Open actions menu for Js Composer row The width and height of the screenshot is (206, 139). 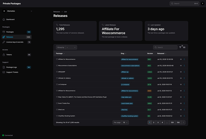(184, 85)
